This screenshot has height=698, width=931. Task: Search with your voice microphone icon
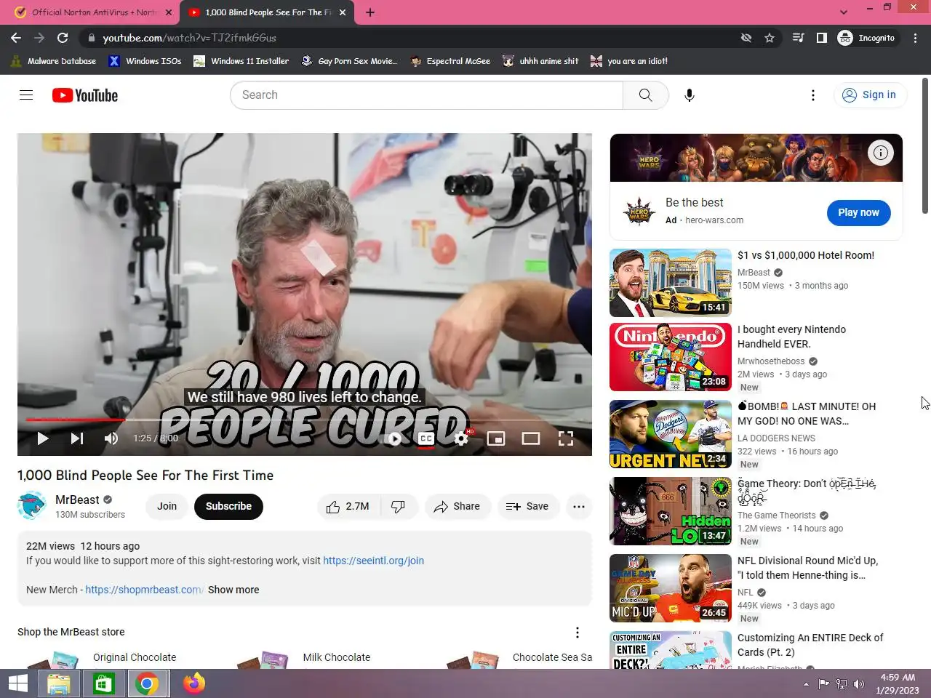[690, 95]
